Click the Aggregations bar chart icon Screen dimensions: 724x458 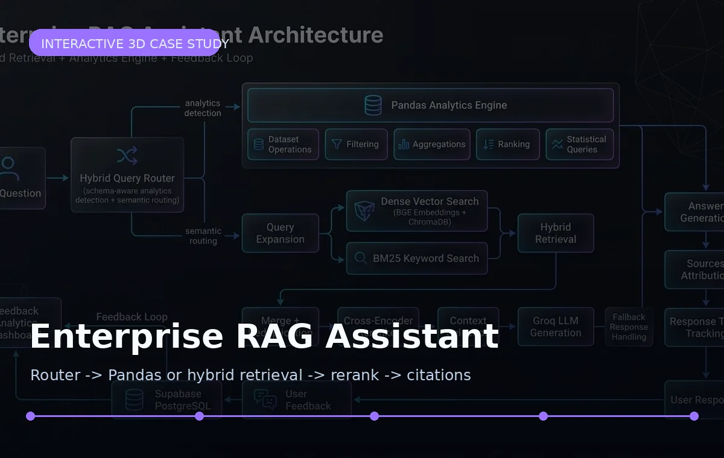[x=404, y=145]
